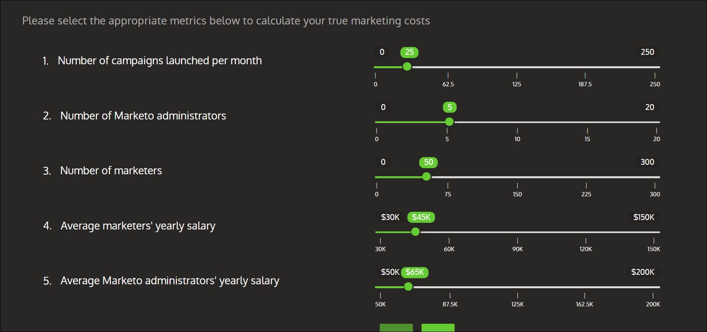Click the 187.5 tick label under campaigns slider
The width and height of the screenshot is (707, 332).
[585, 84]
